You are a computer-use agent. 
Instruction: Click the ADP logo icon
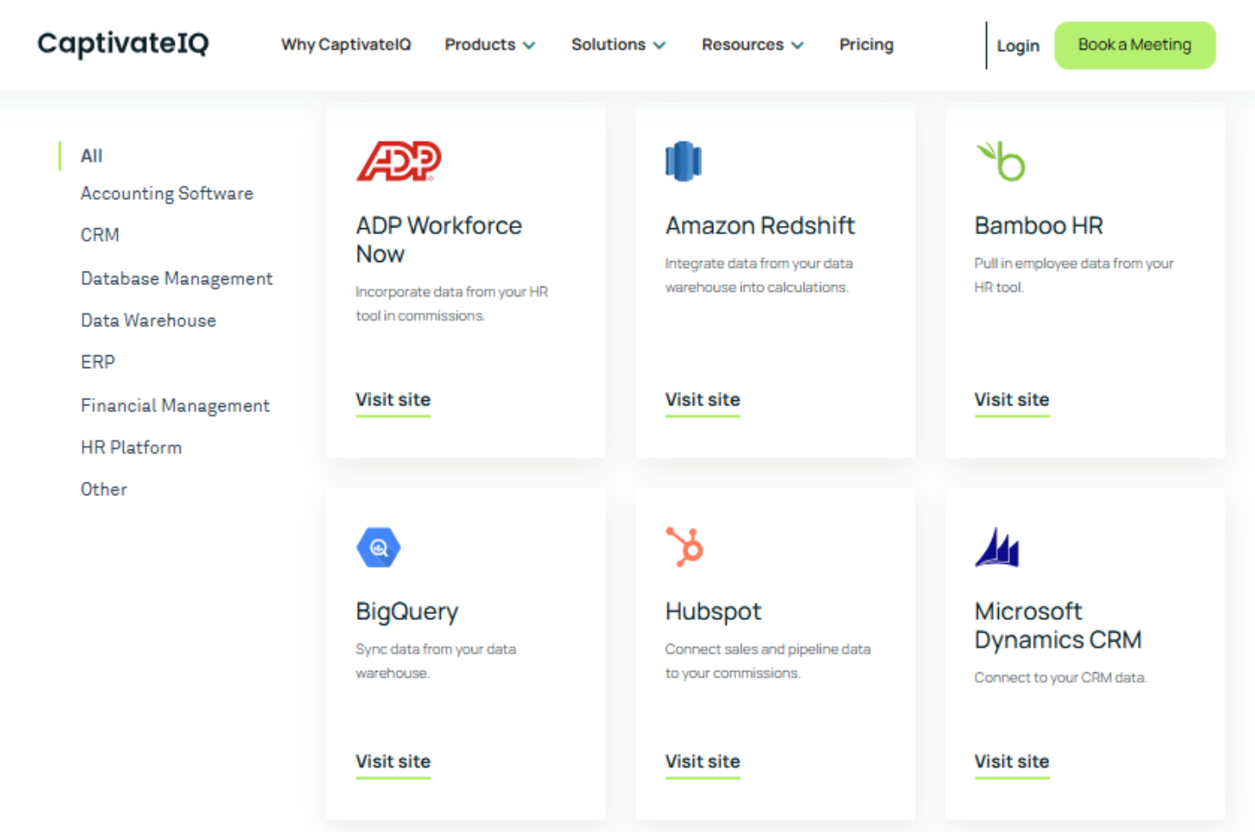pos(399,161)
